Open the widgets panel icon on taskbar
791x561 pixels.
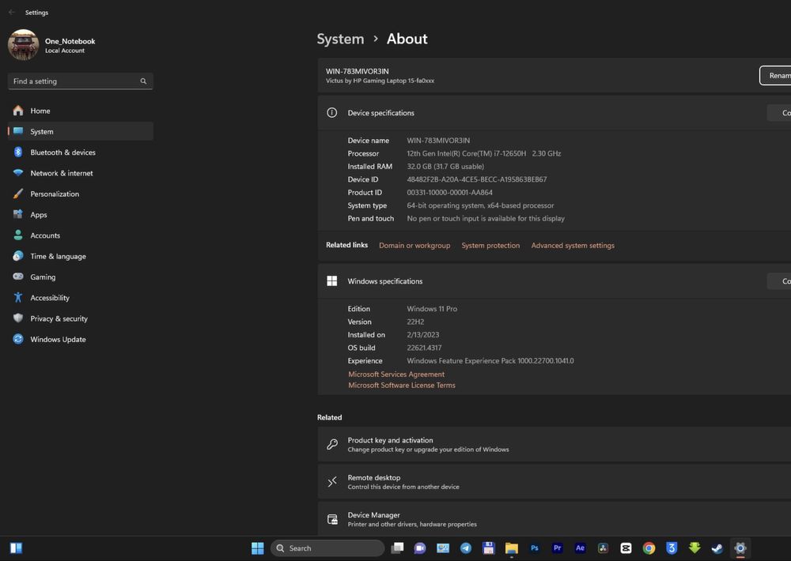[16, 548]
